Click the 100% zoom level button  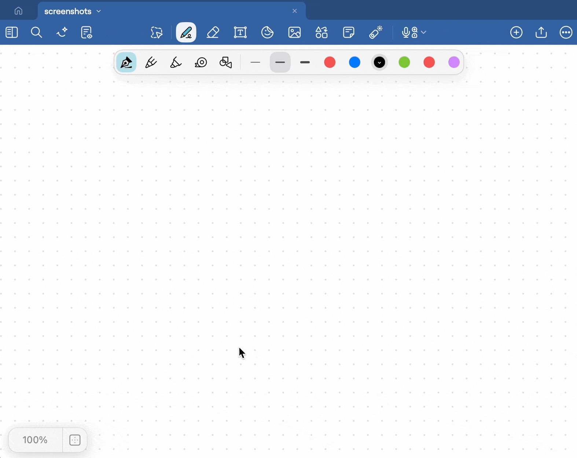(x=35, y=440)
